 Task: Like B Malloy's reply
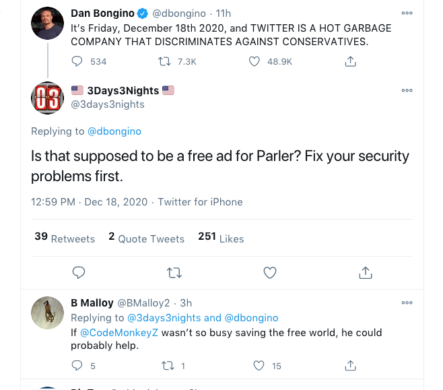[x=259, y=366]
